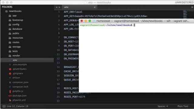
Task: Click the app folder icon
Action: click(10, 16)
